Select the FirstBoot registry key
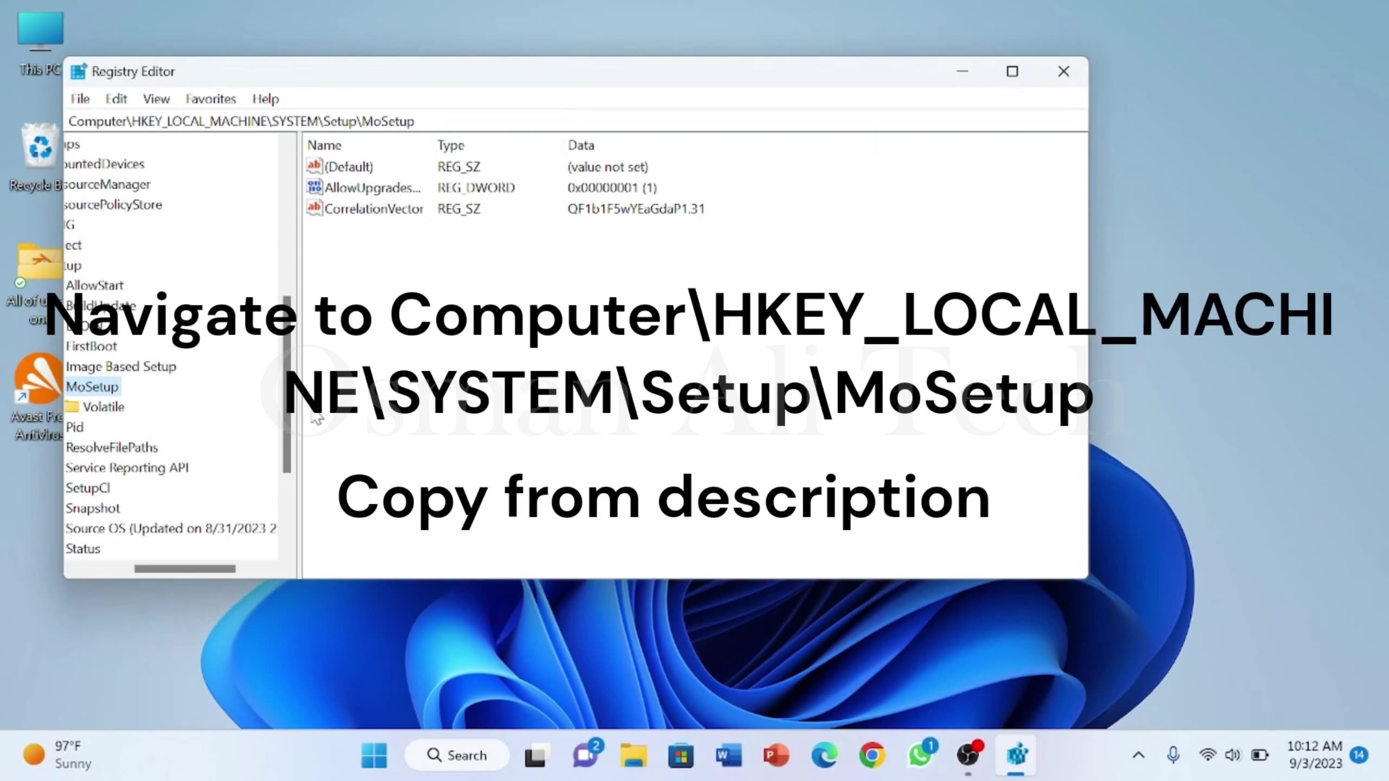The image size is (1389, 781). tap(91, 346)
